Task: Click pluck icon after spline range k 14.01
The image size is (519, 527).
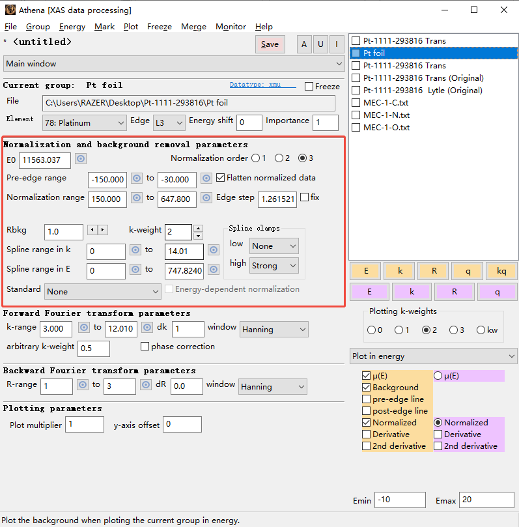Action: pyautogui.click(x=213, y=250)
